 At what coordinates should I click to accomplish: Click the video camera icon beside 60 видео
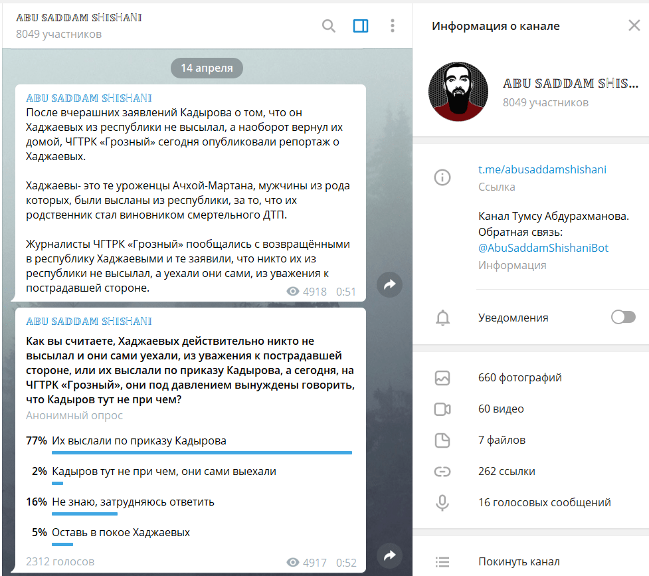442,408
